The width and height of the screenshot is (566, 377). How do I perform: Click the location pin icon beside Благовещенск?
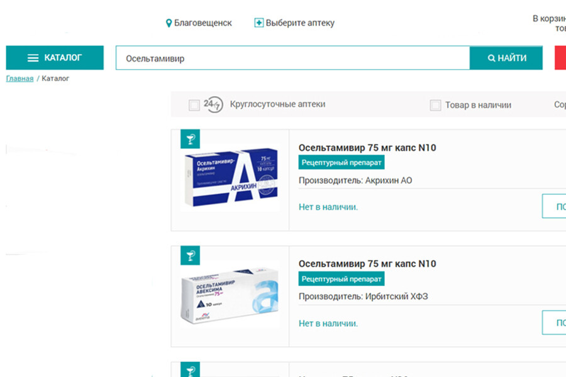169,23
